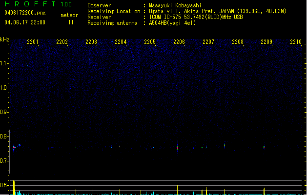Screen dimensions: 307x195
Task: Click the 2205 time marker
Action: (x=150, y=42)
